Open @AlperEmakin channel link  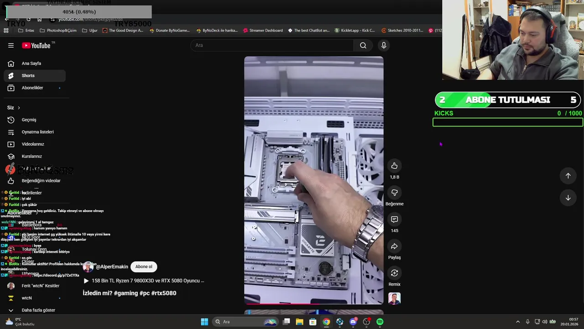point(112,267)
